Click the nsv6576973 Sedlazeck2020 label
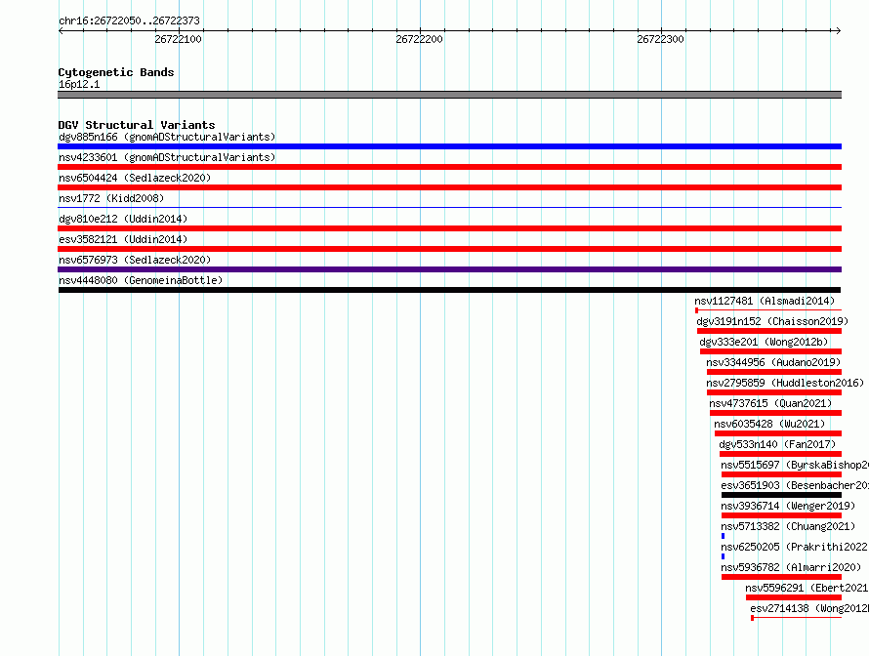Screen dimensions: 869x656 [135, 260]
